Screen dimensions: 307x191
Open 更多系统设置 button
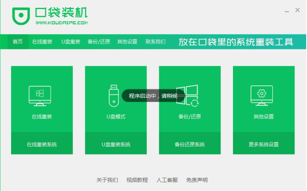pos(264,143)
